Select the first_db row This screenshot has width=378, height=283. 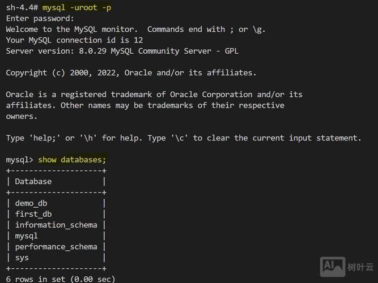coord(33,214)
